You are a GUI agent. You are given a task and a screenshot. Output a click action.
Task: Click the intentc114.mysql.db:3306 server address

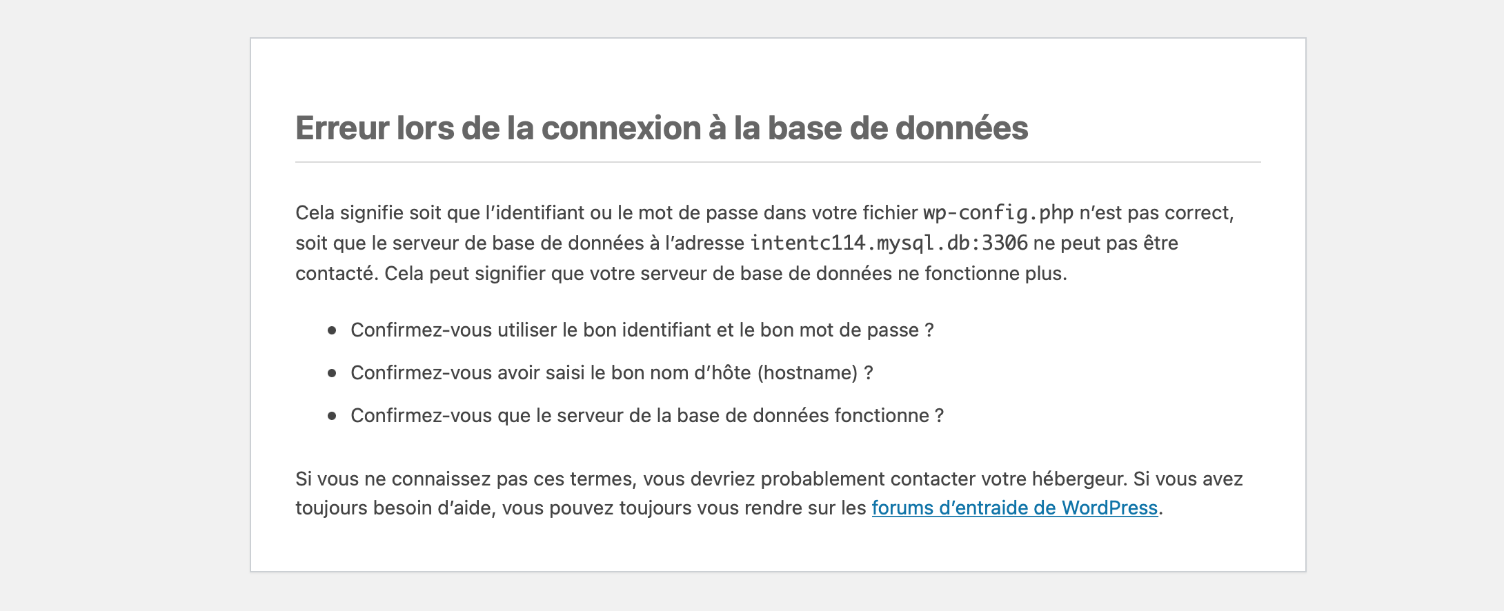click(x=889, y=243)
